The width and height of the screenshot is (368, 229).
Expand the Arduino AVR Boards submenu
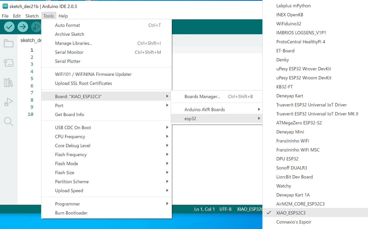tap(217, 109)
